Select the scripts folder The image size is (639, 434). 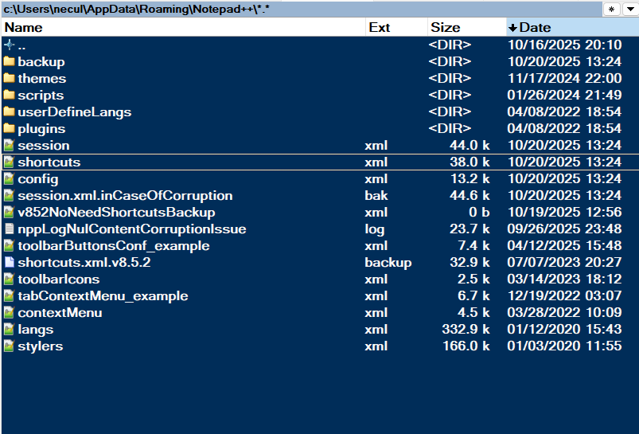41,95
